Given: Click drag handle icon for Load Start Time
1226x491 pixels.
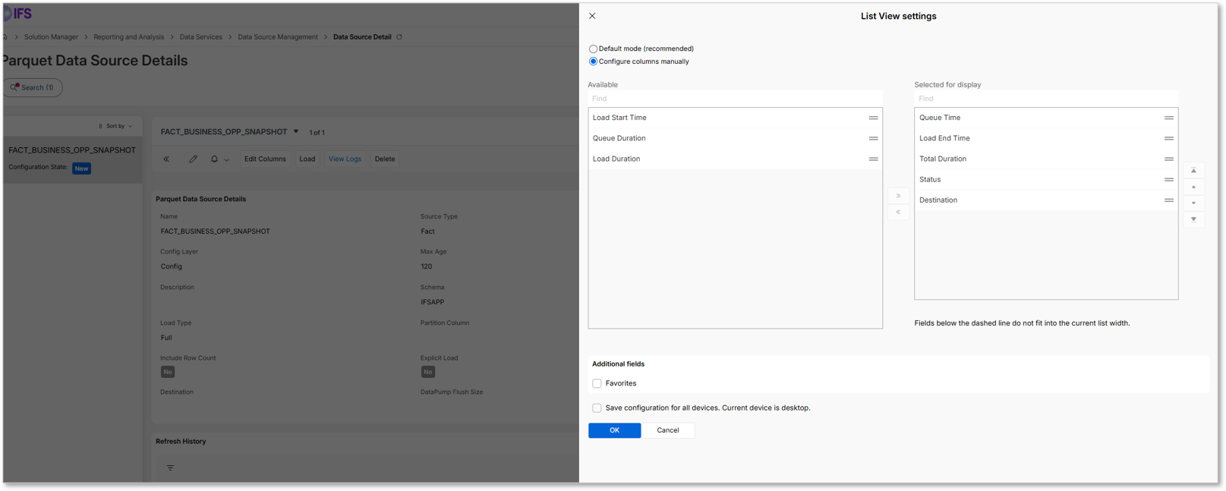Looking at the screenshot, I should [x=873, y=118].
